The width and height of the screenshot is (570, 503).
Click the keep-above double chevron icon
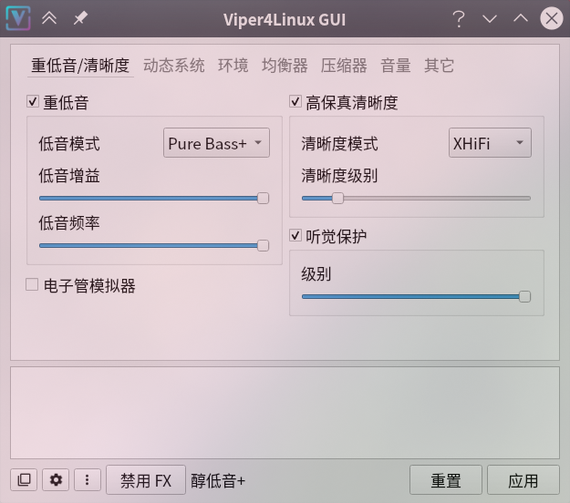pyautogui.click(x=49, y=18)
